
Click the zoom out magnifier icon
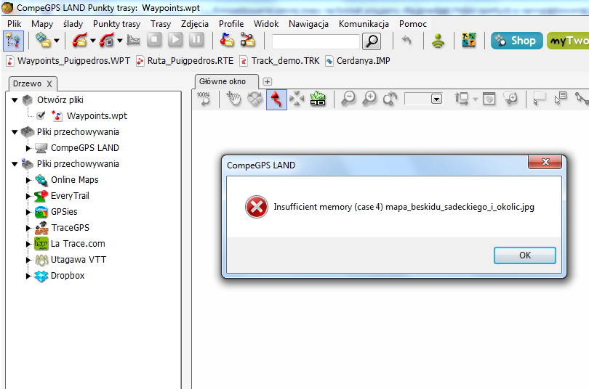(x=348, y=99)
